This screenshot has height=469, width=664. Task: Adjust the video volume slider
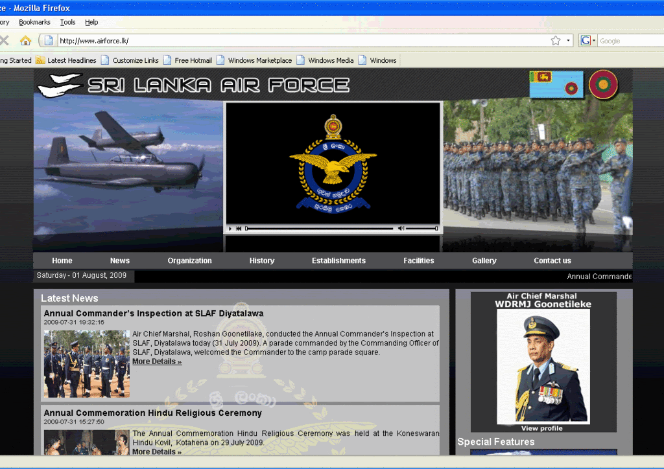tap(422, 229)
